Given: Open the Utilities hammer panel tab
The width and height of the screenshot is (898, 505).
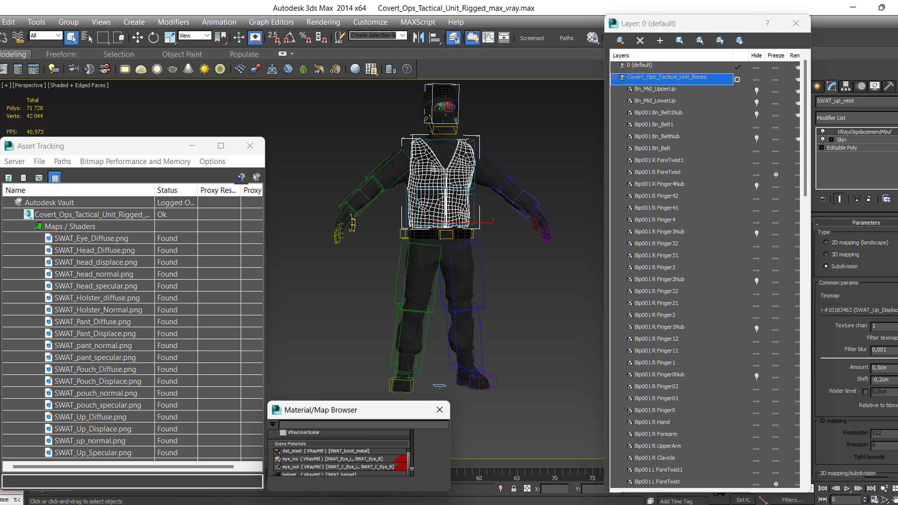Looking at the screenshot, I should tap(889, 86).
